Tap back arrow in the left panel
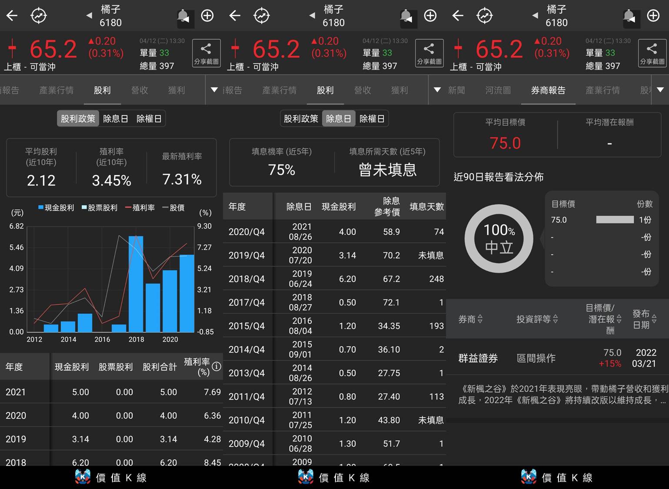This screenshot has height=489, width=669. tap(12, 16)
